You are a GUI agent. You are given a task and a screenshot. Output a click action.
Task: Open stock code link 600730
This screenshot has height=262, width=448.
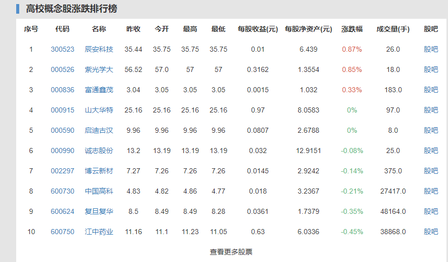point(62,191)
